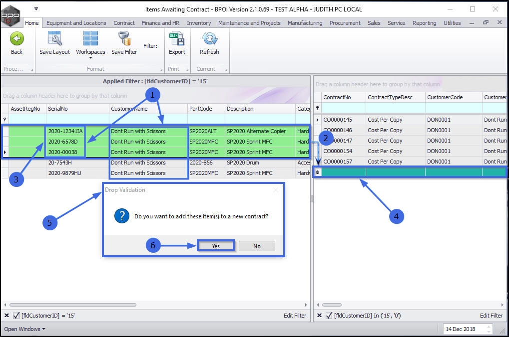Sort by the CustomerName column header
Viewport: 509px width, 337px height.
[x=148, y=109]
